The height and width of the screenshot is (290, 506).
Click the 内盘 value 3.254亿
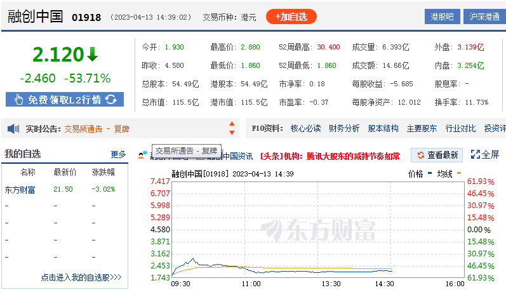(x=470, y=65)
